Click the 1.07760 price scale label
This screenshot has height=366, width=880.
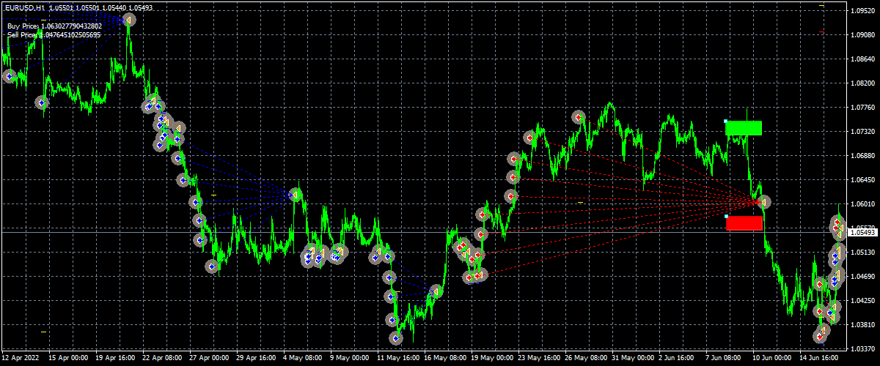862,108
